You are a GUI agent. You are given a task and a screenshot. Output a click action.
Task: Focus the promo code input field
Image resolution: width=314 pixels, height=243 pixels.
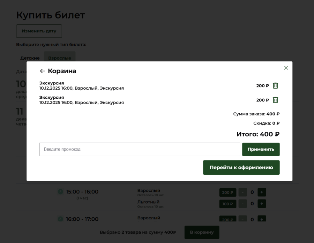click(140, 149)
